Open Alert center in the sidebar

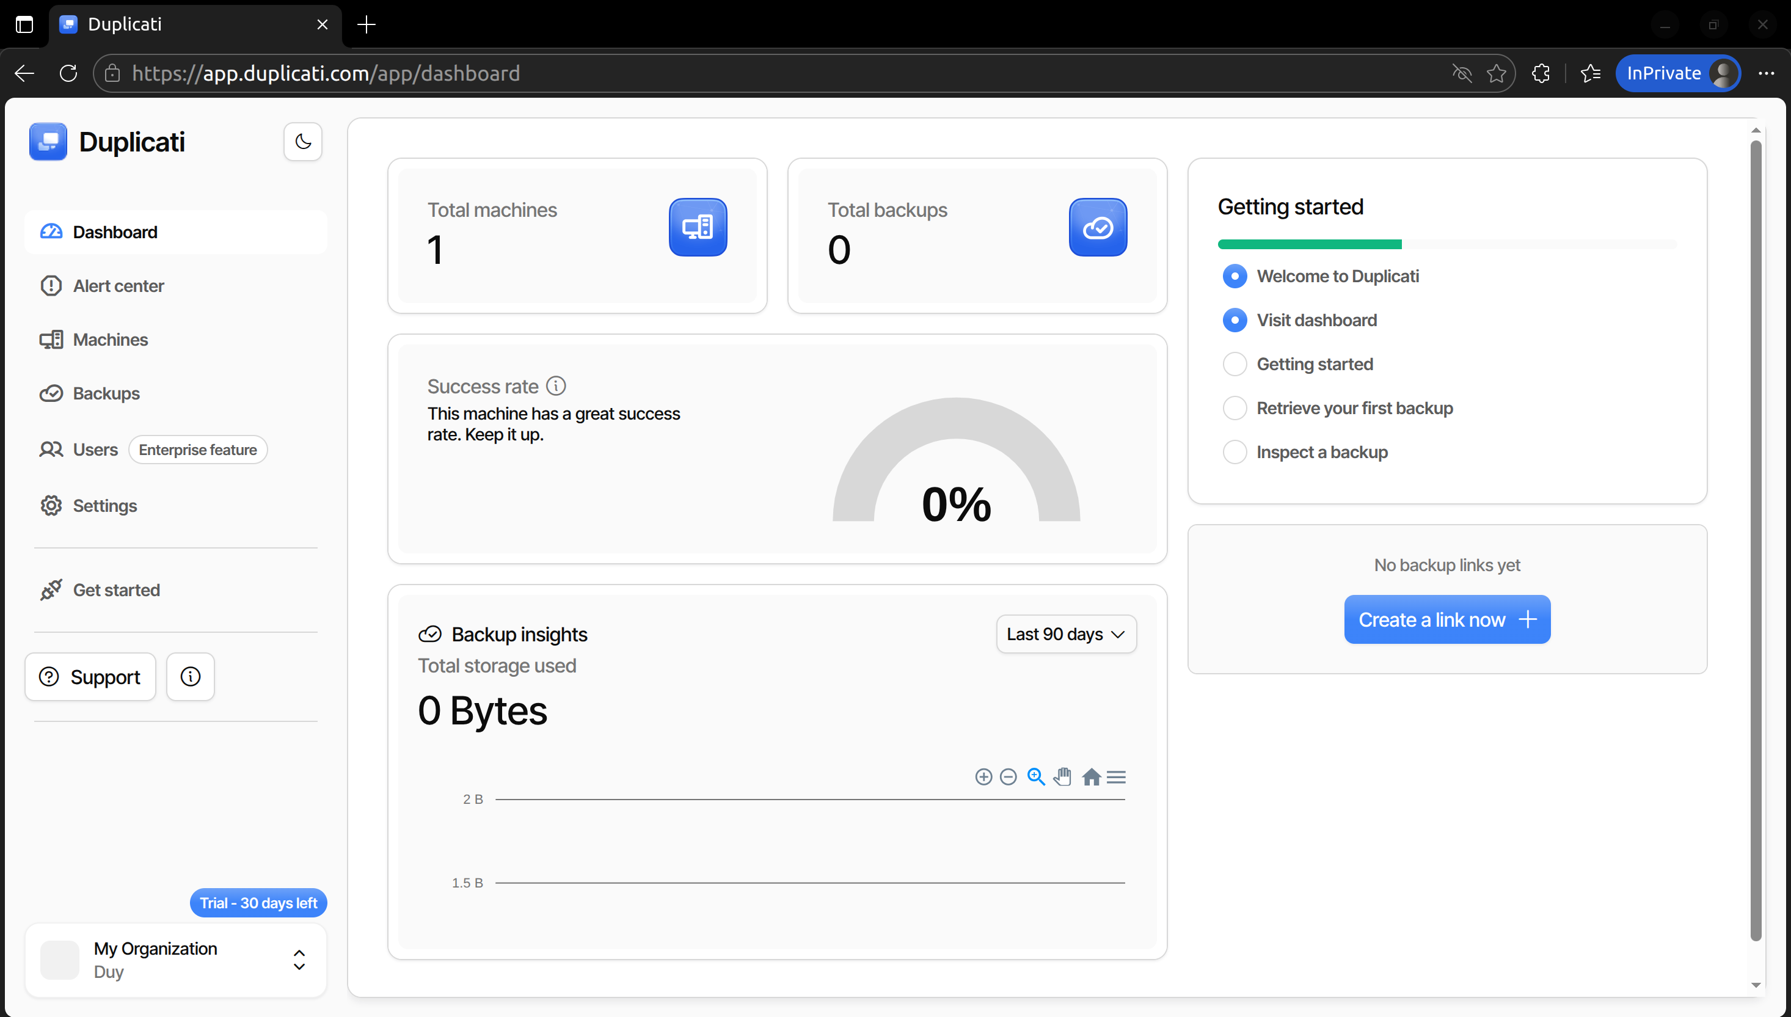118,286
